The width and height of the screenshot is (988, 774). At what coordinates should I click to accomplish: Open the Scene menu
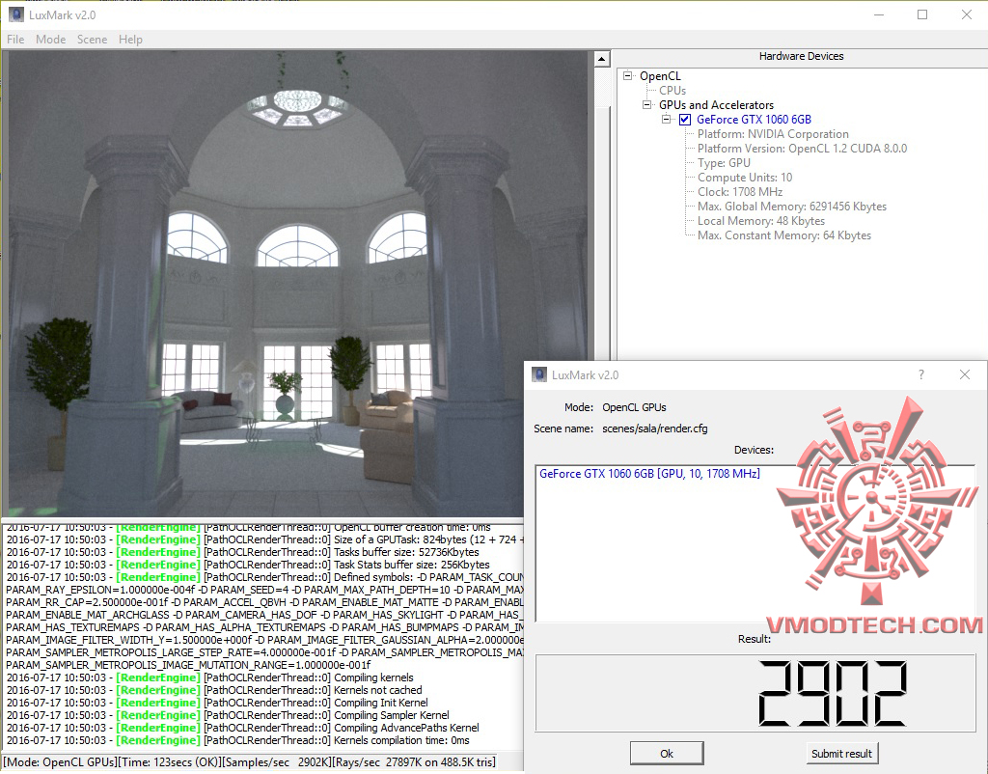pyautogui.click(x=92, y=39)
